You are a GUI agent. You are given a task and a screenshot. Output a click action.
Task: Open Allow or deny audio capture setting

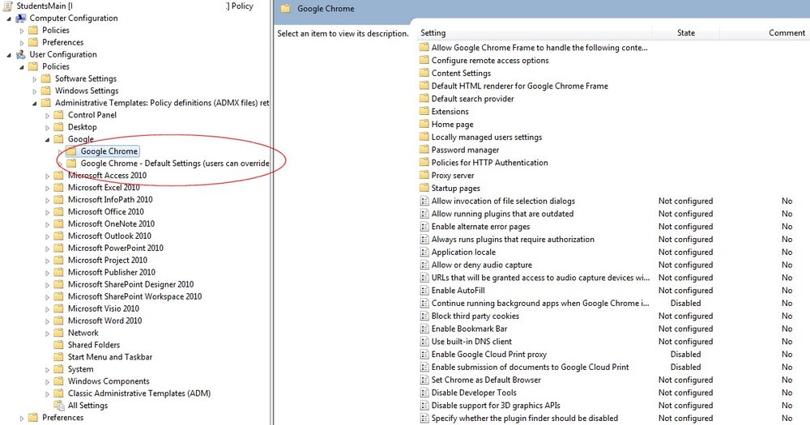coord(481,265)
